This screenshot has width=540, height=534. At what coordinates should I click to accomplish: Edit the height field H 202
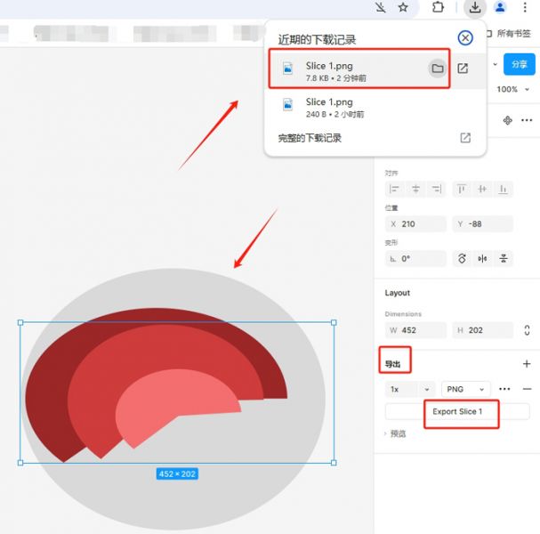482,330
